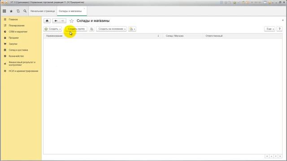Sort by the Наименование column header
This screenshot has width=287, height=161.
click(x=54, y=36)
